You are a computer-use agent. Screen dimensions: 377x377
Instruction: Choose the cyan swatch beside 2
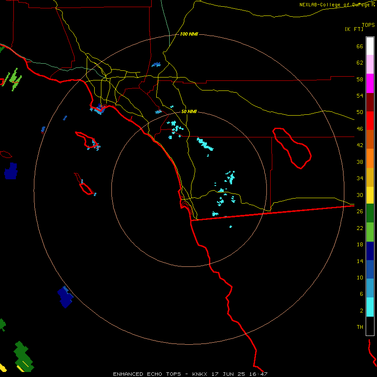click(370, 307)
